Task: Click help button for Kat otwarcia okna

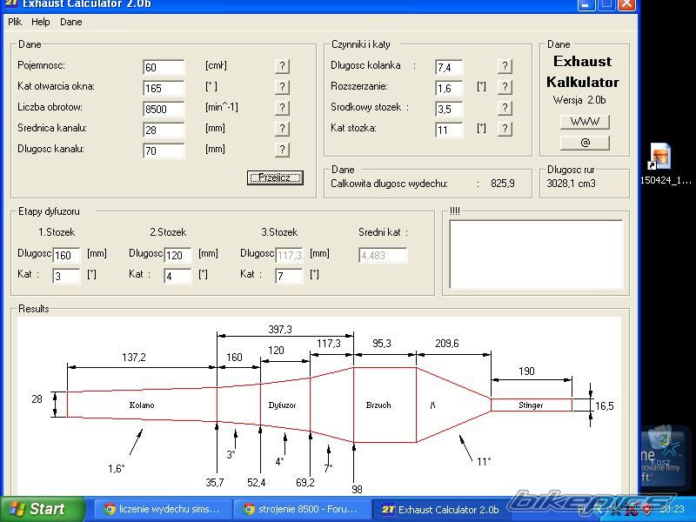Action: tap(282, 87)
